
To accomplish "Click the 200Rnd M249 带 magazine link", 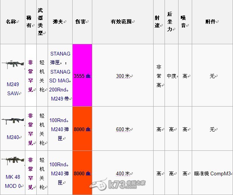I will pyautogui.click(x=60, y=94).
